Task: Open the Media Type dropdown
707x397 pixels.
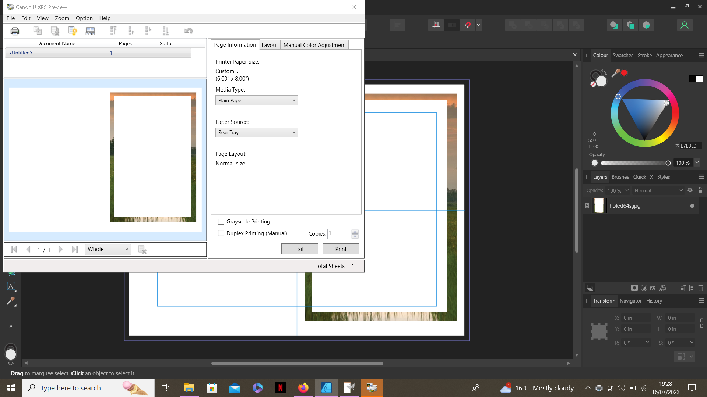Action: point(257,100)
